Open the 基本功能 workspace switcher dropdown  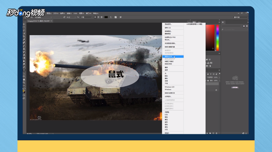point(241,17)
